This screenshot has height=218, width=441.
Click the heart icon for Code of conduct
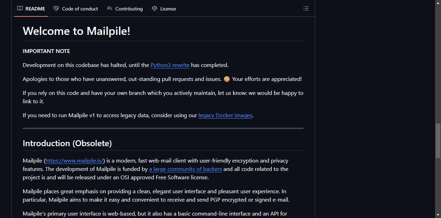click(x=56, y=9)
